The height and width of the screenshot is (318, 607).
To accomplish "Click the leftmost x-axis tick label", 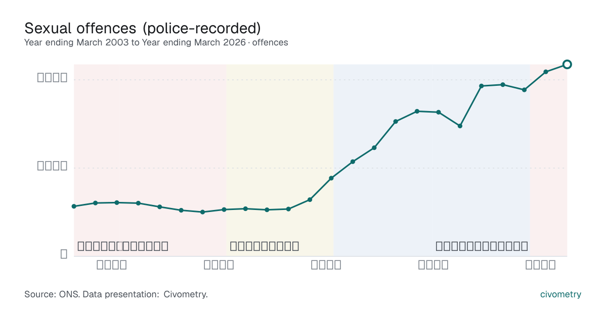I will [x=111, y=264].
